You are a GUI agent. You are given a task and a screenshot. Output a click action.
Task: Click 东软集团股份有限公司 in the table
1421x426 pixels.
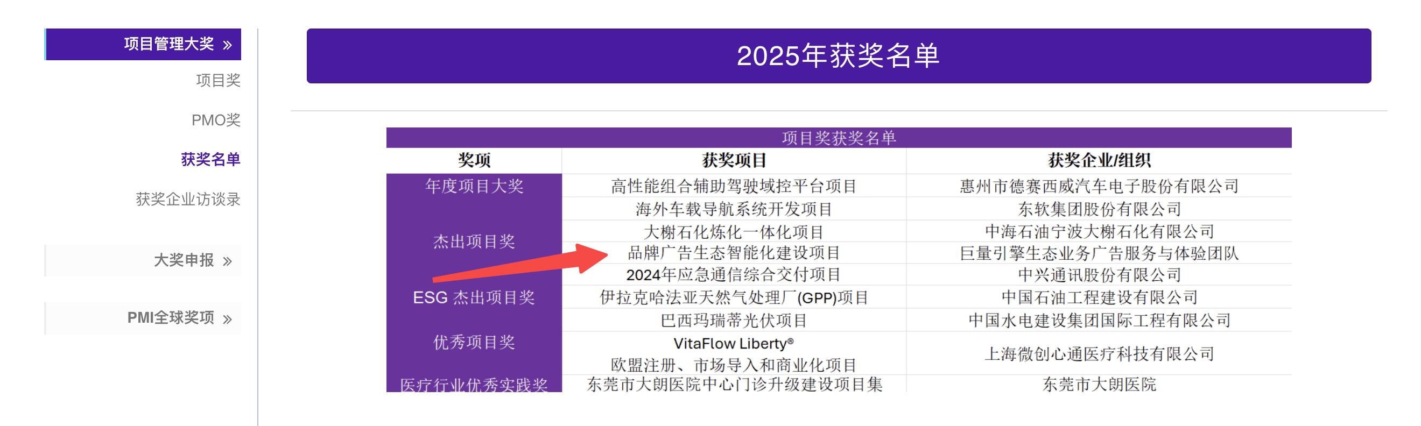click(1099, 209)
